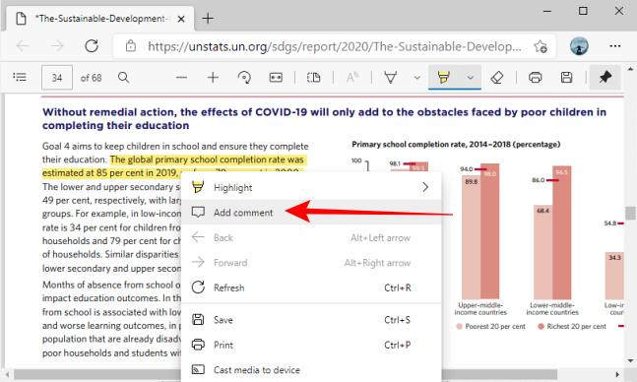Choose Save in the context menu
The image size is (637, 382).
311,320
